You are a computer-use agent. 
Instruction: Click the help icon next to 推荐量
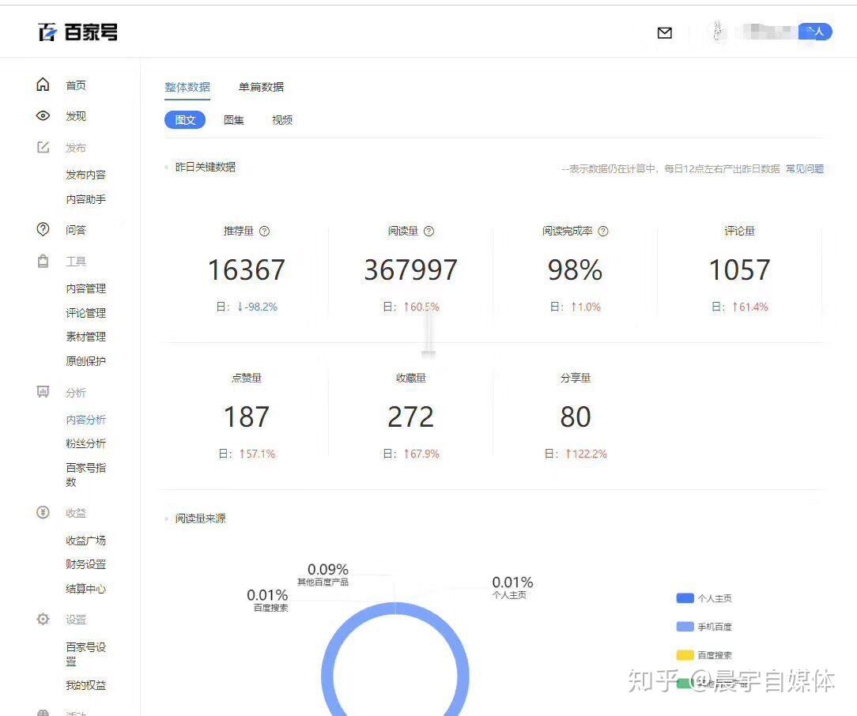[265, 231]
